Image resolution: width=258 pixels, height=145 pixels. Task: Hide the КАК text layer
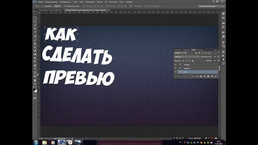(x=175, y=72)
